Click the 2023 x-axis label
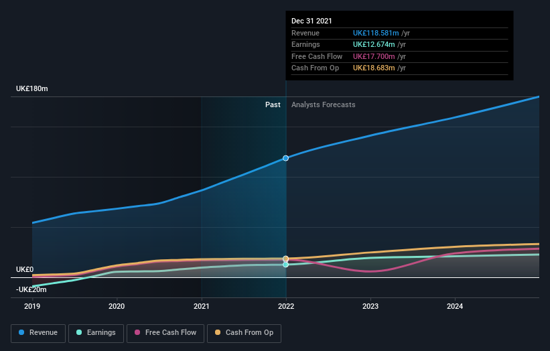The width and height of the screenshot is (550, 351). pyautogui.click(x=370, y=306)
